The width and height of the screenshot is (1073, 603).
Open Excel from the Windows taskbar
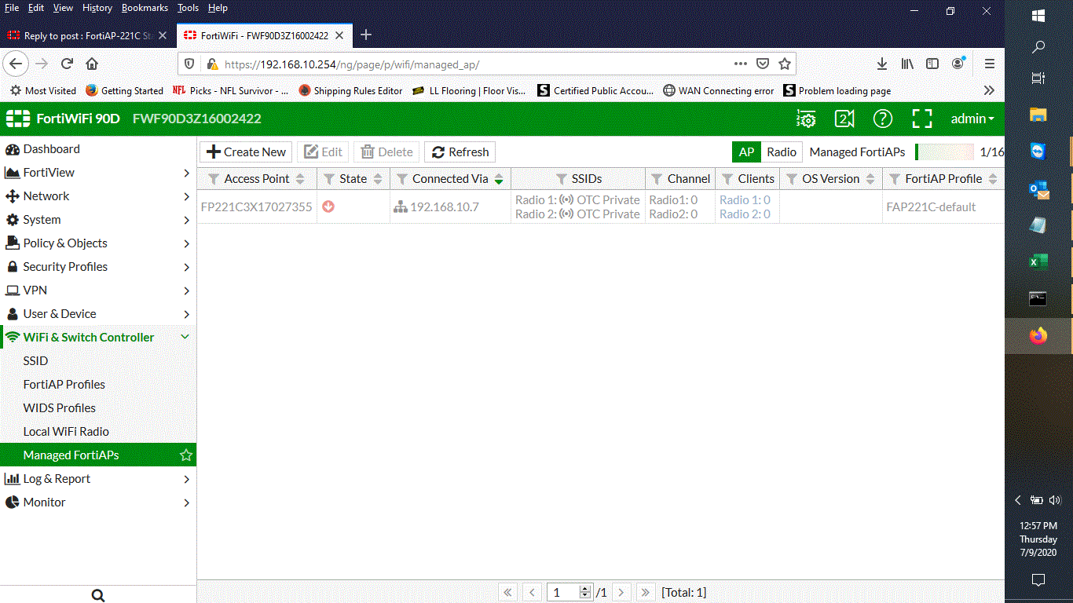(1038, 262)
